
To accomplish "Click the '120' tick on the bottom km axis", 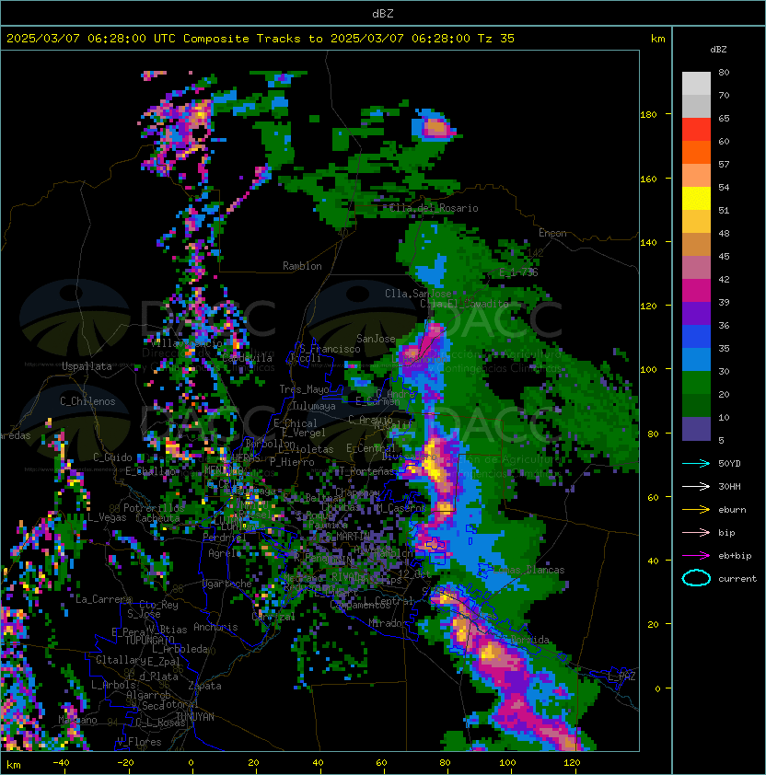I will [571, 763].
